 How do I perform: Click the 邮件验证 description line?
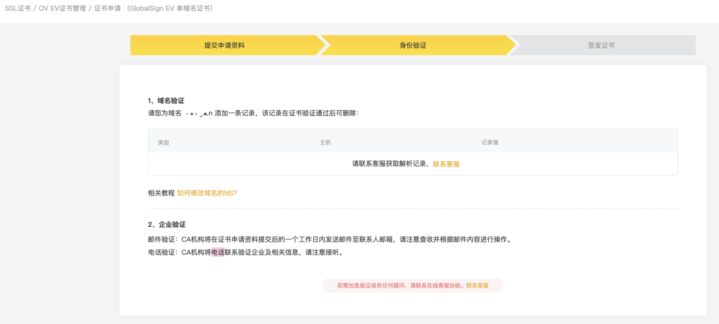click(x=330, y=239)
